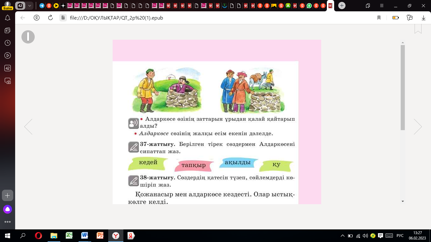Click the 37-жаттығу heading text
The width and height of the screenshot is (431, 242).
158,144
